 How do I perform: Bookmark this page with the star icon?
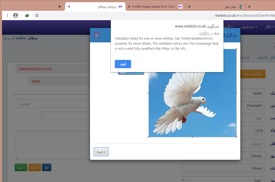click(37, 15)
